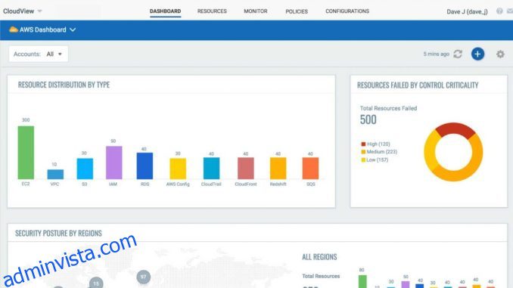Image resolution: width=513 pixels, height=288 pixels.
Task: Open the RESOURCES tab
Action: (212, 11)
